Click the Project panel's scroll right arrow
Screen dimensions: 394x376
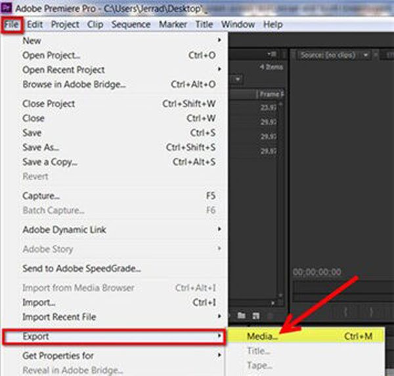point(273,303)
